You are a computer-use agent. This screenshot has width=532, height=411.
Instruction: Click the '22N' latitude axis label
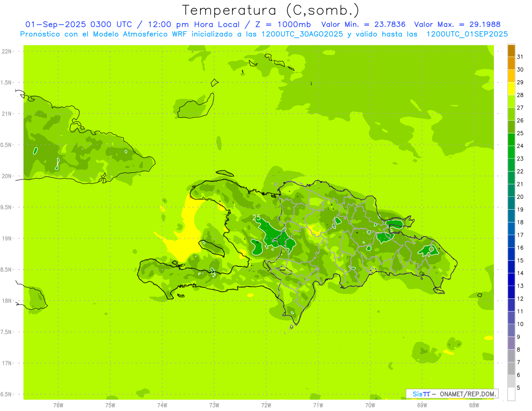pos(7,51)
